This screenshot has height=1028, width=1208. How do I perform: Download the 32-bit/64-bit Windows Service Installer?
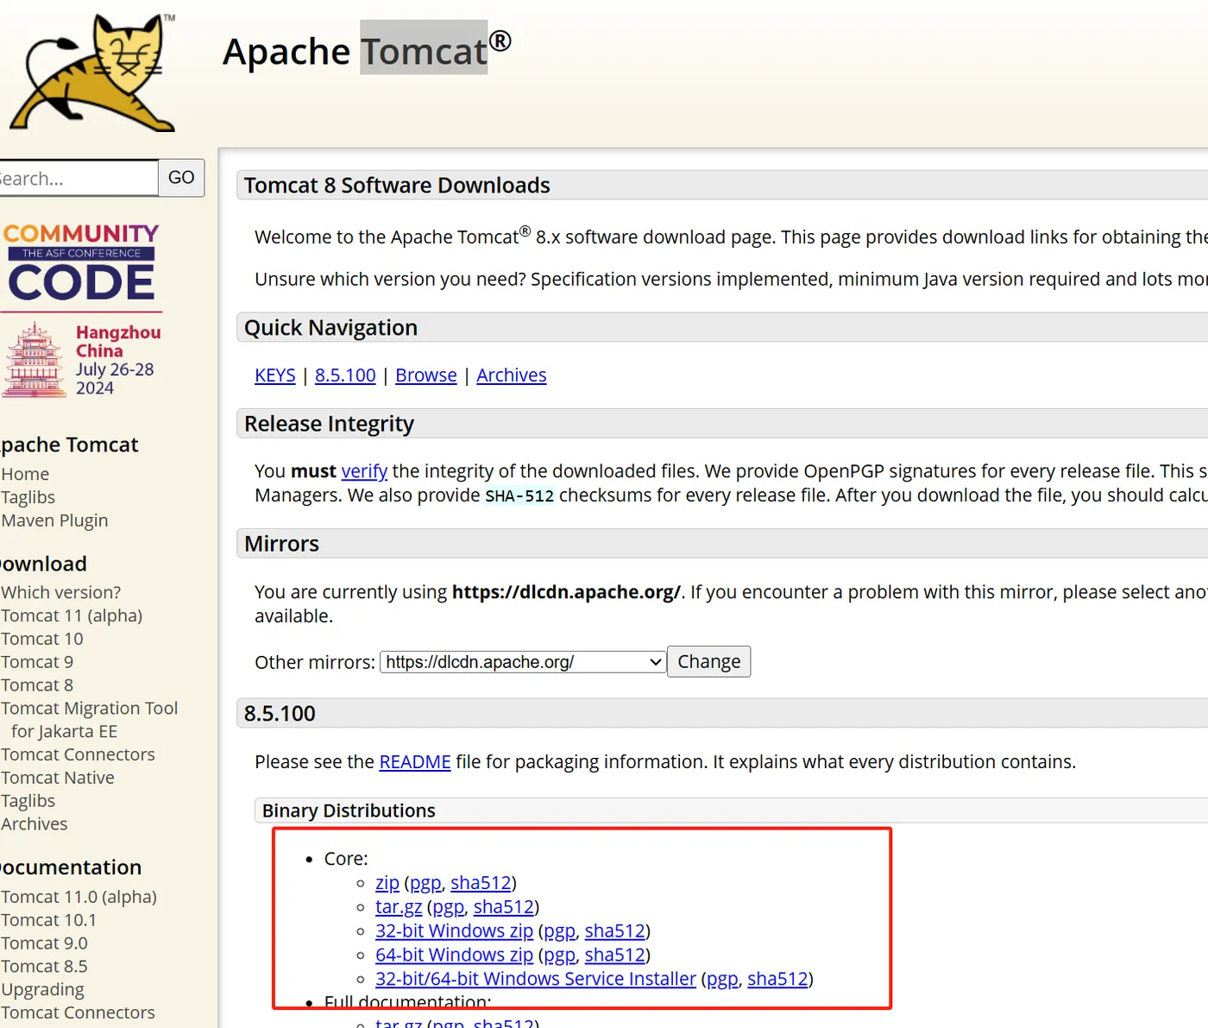(536, 979)
